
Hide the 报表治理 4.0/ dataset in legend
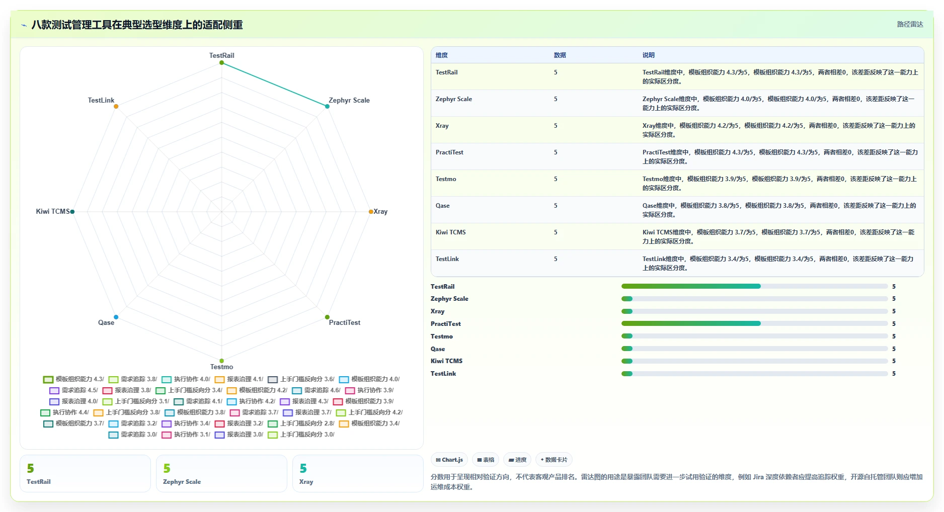(x=73, y=401)
